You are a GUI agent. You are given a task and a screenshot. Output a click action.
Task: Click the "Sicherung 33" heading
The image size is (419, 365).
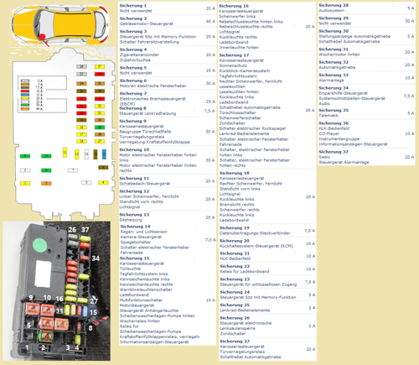click(334, 75)
